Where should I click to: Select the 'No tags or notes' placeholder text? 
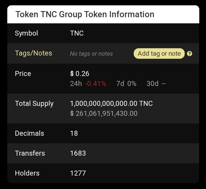[x=91, y=54]
